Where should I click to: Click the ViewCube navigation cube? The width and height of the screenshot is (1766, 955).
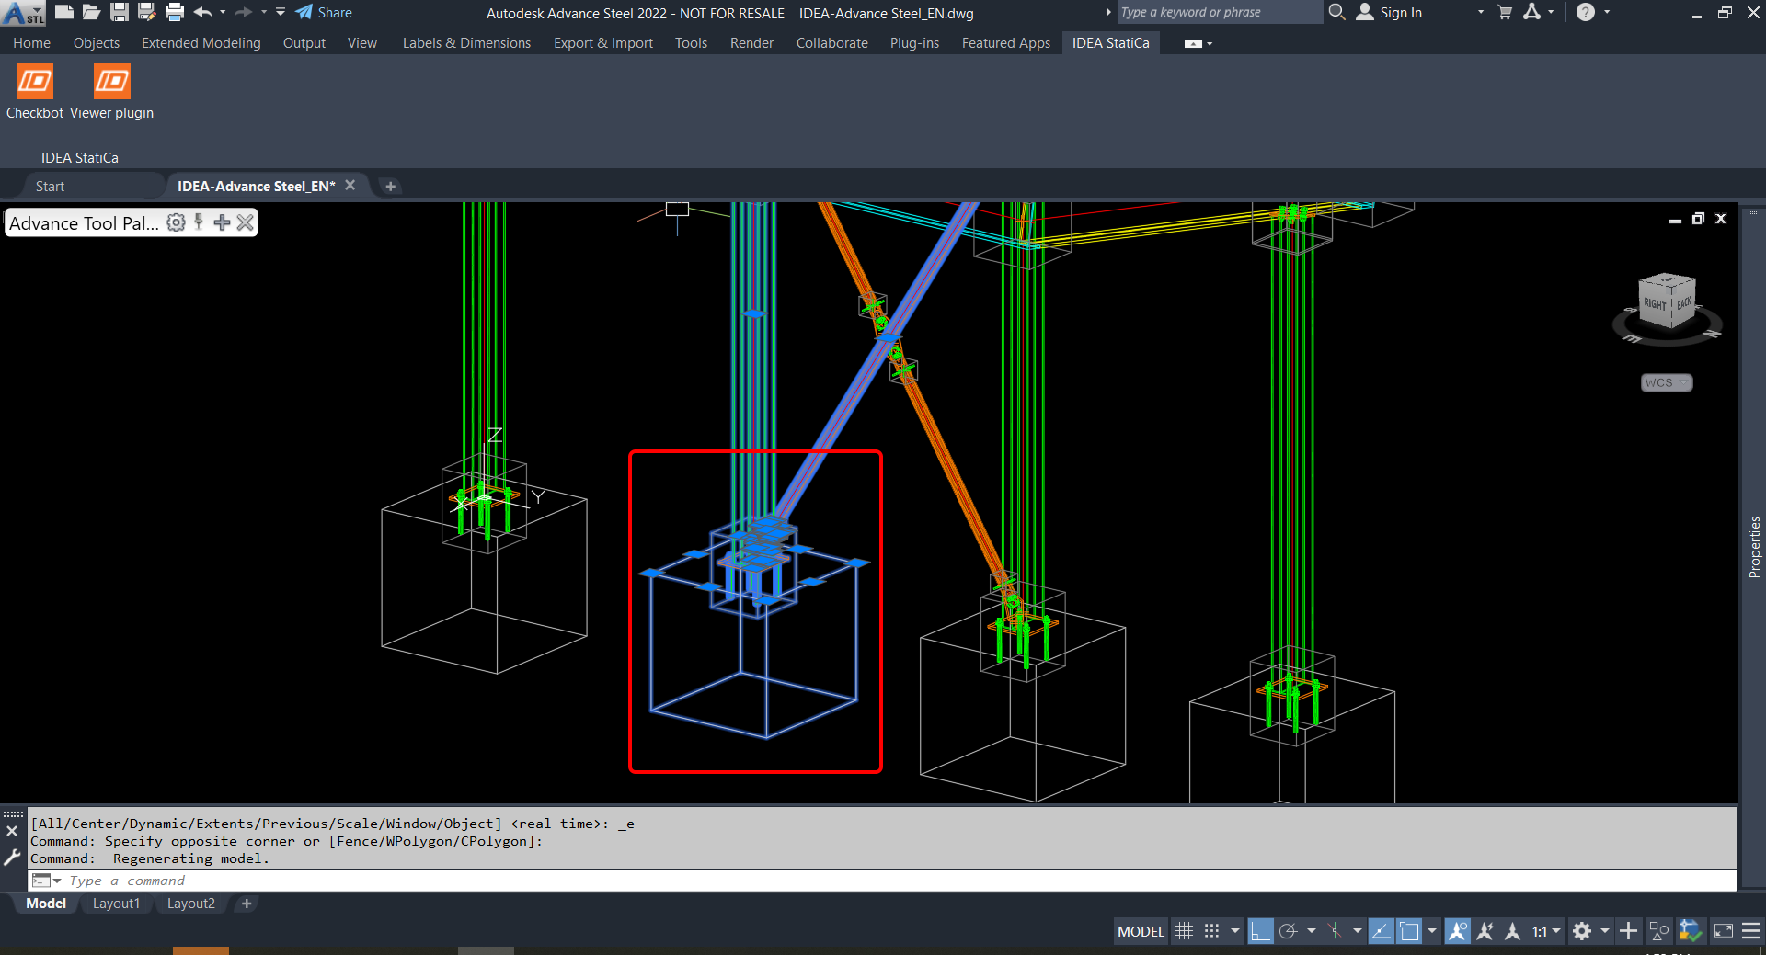1667,301
